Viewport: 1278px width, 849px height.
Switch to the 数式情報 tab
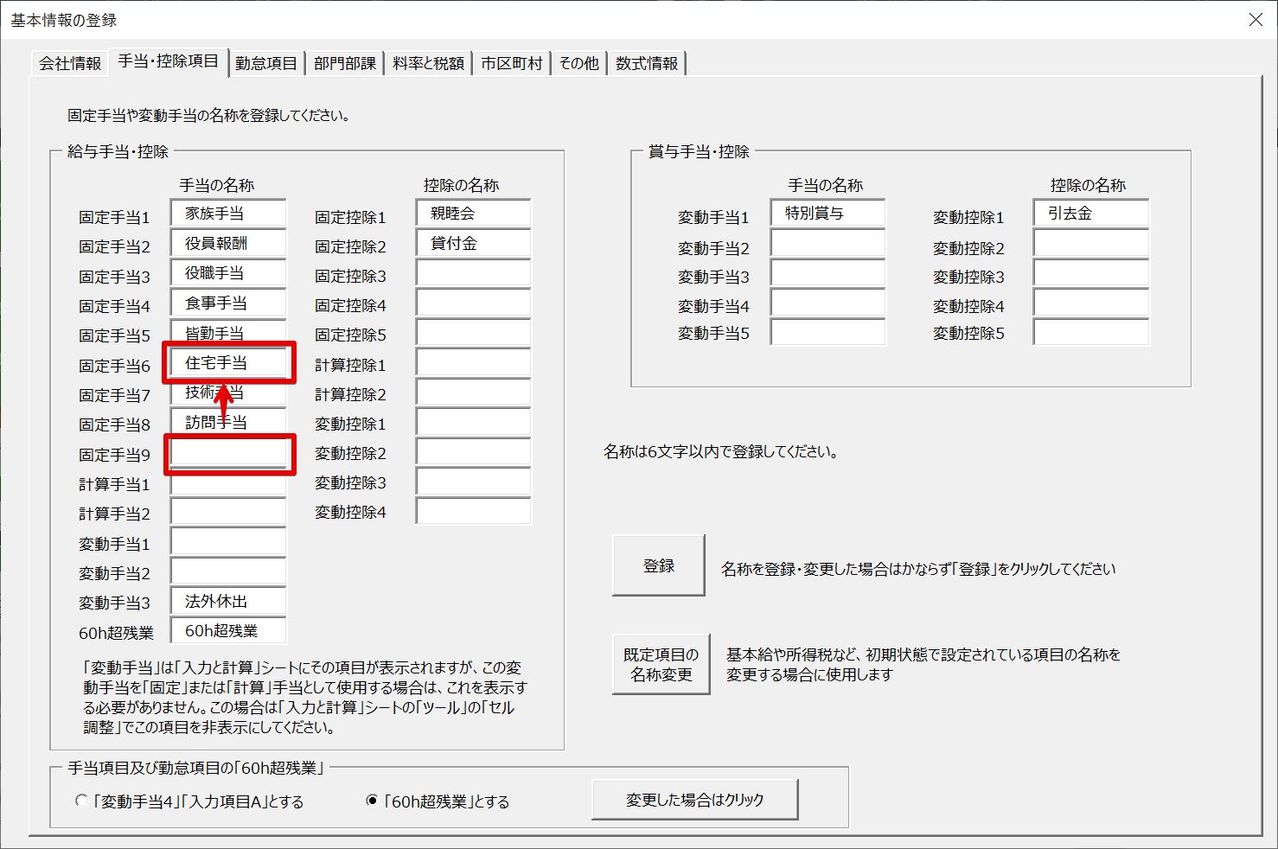[x=647, y=63]
